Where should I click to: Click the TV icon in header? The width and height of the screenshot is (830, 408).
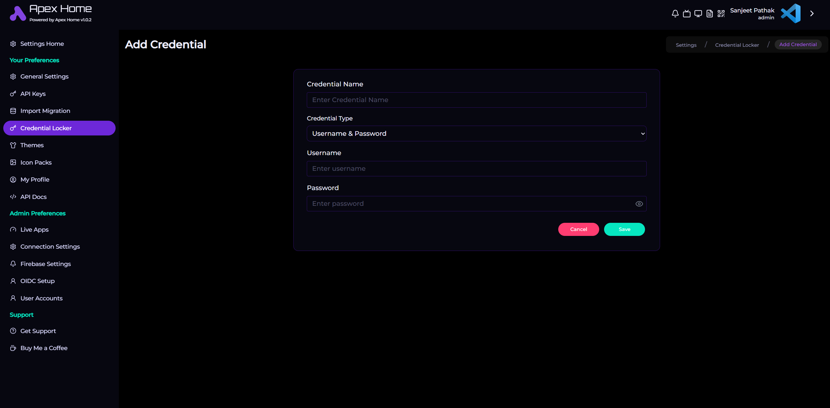click(x=687, y=14)
